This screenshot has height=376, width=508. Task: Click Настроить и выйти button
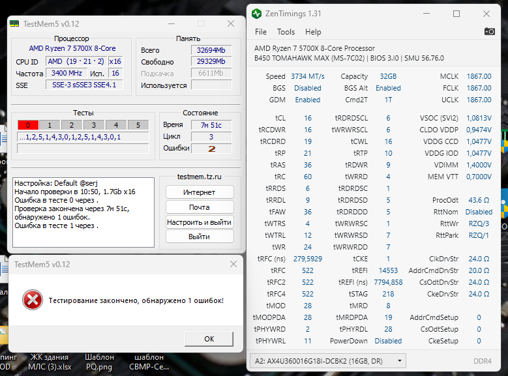point(200,222)
